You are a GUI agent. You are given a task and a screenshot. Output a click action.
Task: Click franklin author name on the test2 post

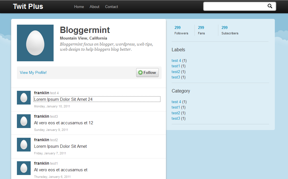pos(42,140)
